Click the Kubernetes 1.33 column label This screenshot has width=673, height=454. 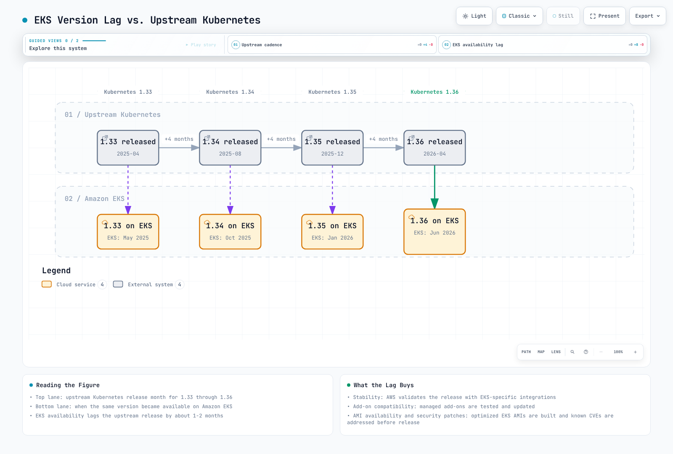tap(128, 92)
